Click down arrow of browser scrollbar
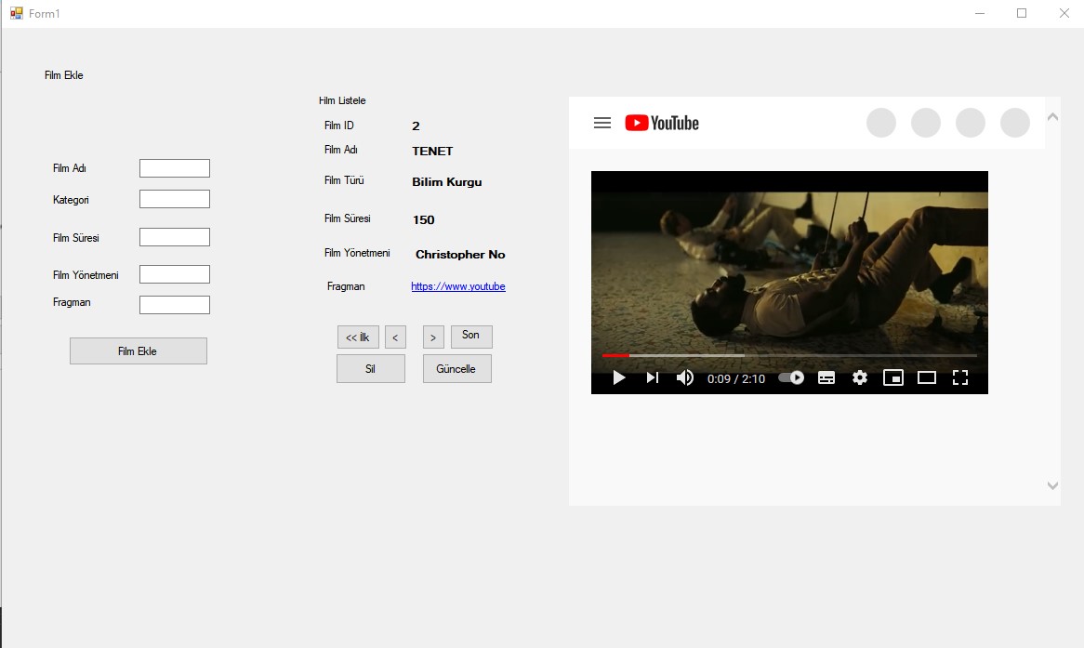The height and width of the screenshot is (648, 1084). pyautogui.click(x=1052, y=485)
